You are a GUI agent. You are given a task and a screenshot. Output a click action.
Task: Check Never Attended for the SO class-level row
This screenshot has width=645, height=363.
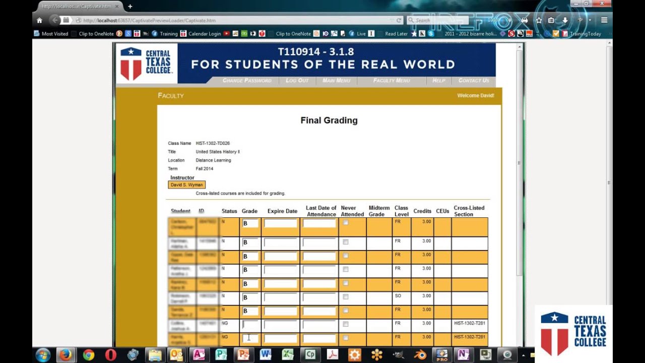[345, 296]
